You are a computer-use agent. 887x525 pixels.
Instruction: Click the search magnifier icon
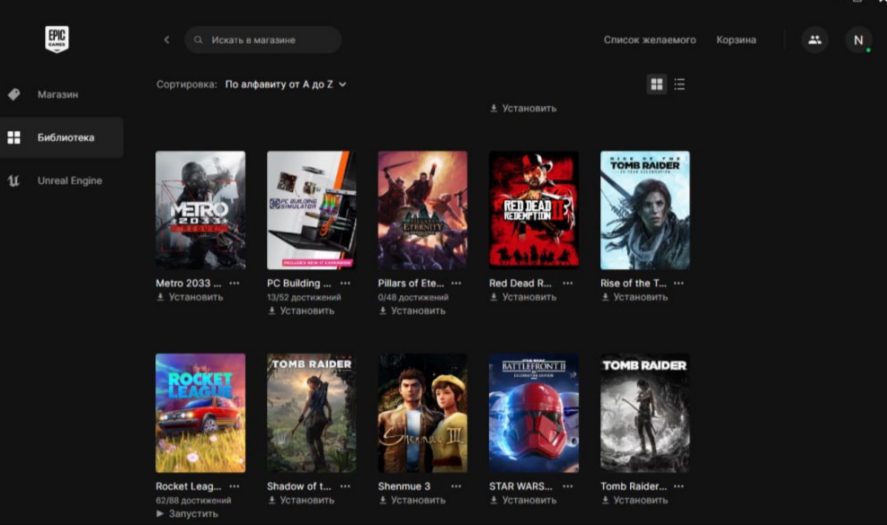[198, 40]
